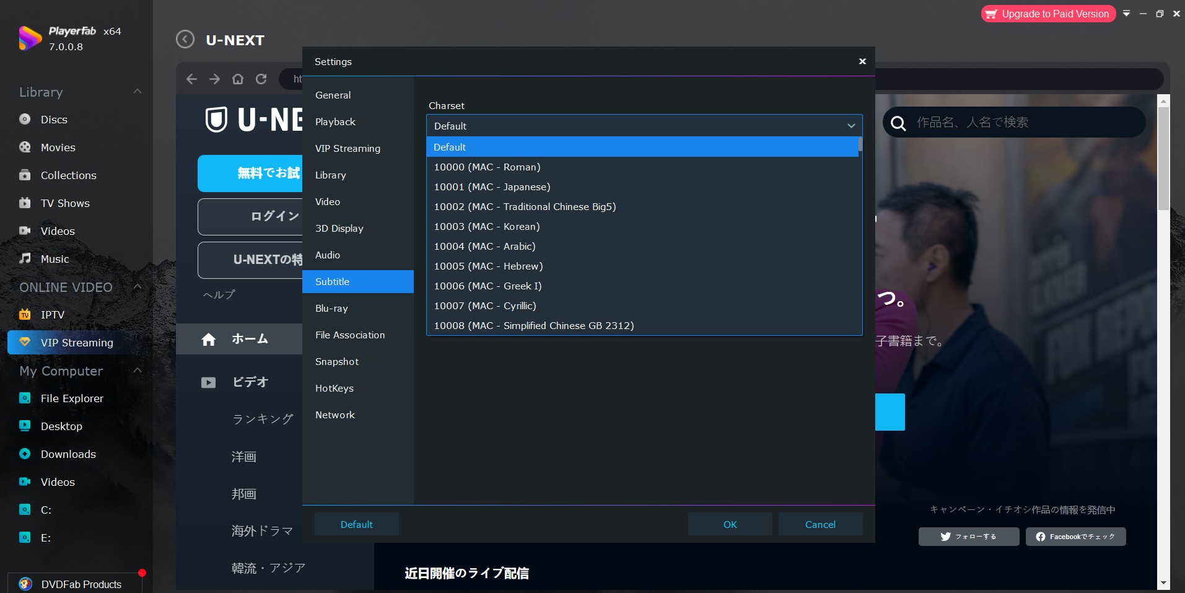Click the browser forward arrow
Viewport: 1185px width, 593px height.
pos(214,79)
